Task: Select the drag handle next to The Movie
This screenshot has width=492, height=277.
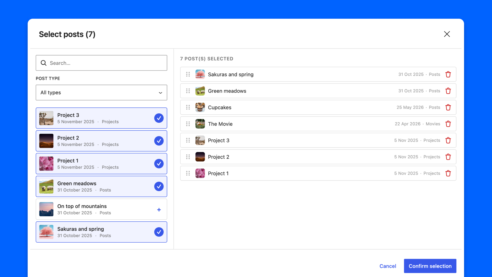Action: pyautogui.click(x=188, y=124)
